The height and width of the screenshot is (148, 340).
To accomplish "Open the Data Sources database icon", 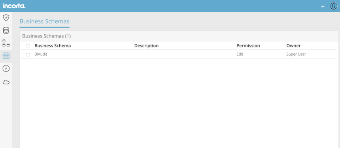I will click(x=6, y=30).
